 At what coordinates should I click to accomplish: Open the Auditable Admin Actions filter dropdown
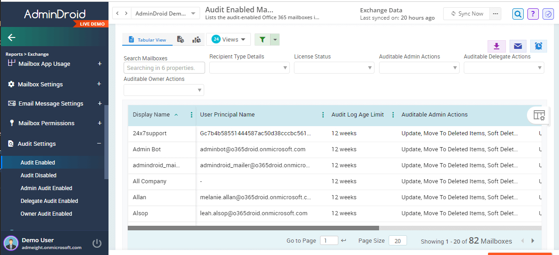[419, 68]
